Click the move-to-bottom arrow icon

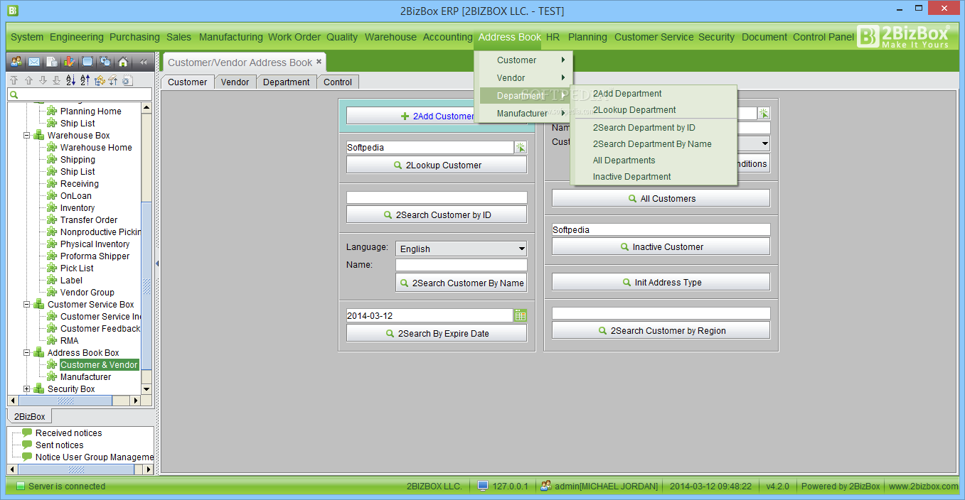tap(56, 80)
